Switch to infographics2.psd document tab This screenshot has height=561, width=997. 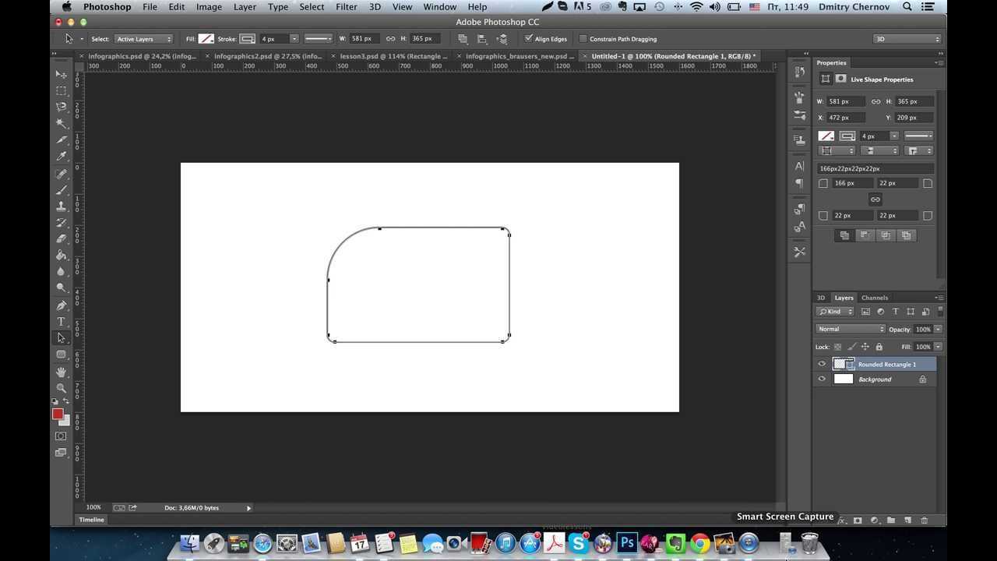tap(268, 56)
